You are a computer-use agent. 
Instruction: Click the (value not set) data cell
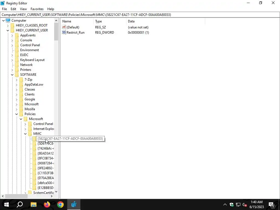(x=138, y=27)
